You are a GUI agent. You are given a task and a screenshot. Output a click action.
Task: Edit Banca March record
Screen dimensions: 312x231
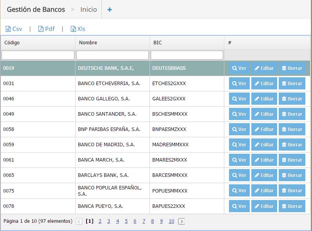click(x=264, y=160)
